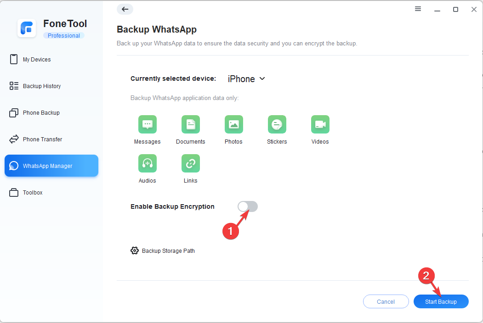The height and width of the screenshot is (323, 483).
Task: Maximize the FoneTool window
Action: pyautogui.click(x=455, y=9)
